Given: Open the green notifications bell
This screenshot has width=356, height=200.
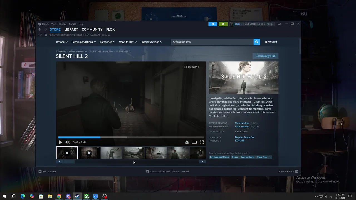Looking at the screenshot, I should (223, 24).
